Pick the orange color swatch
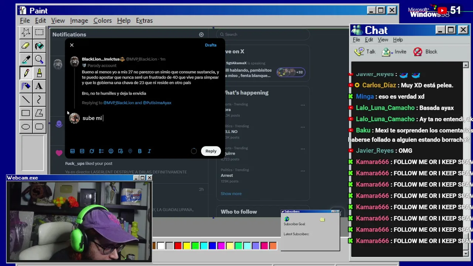Image resolution: width=473 pixels, height=266 pixels. pyautogui.click(x=273, y=246)
